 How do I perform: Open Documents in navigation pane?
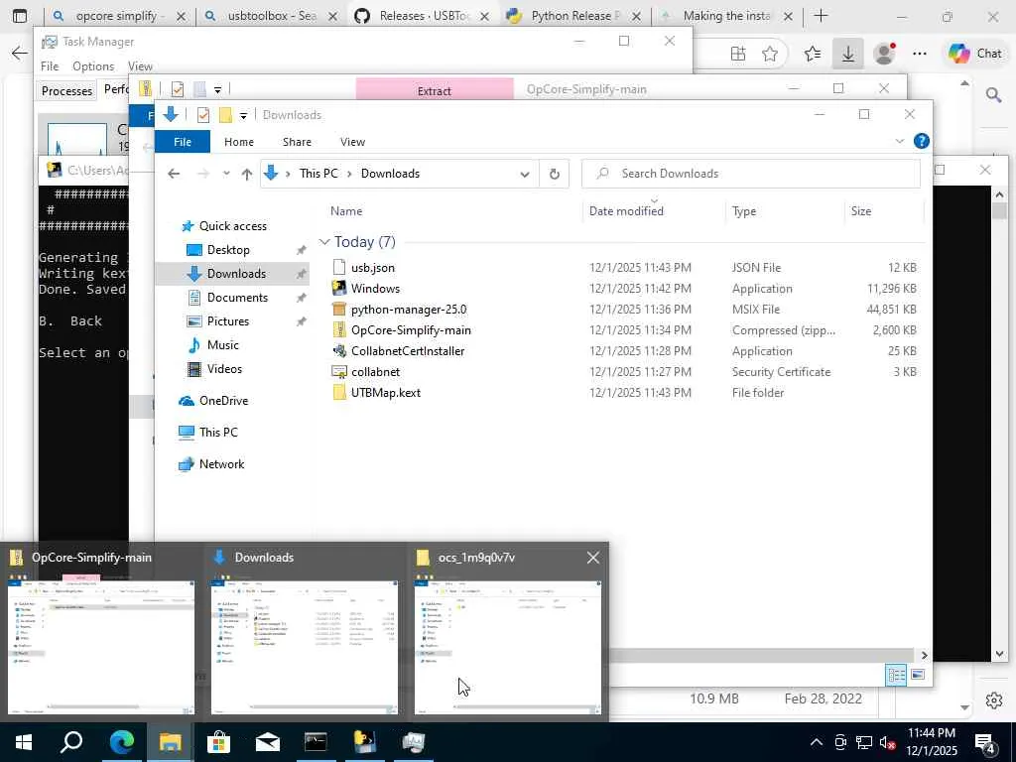pyautogui.click(x=236, y=298)
